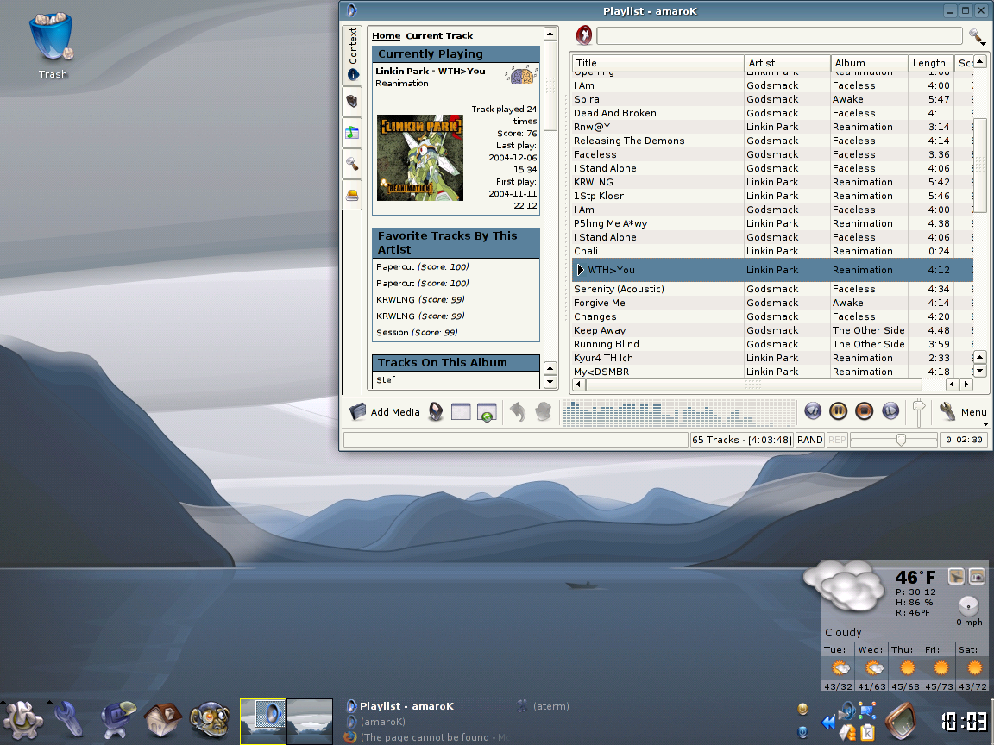Click the Add Media button
Screen dimensions: 994x745
point(385,412)
